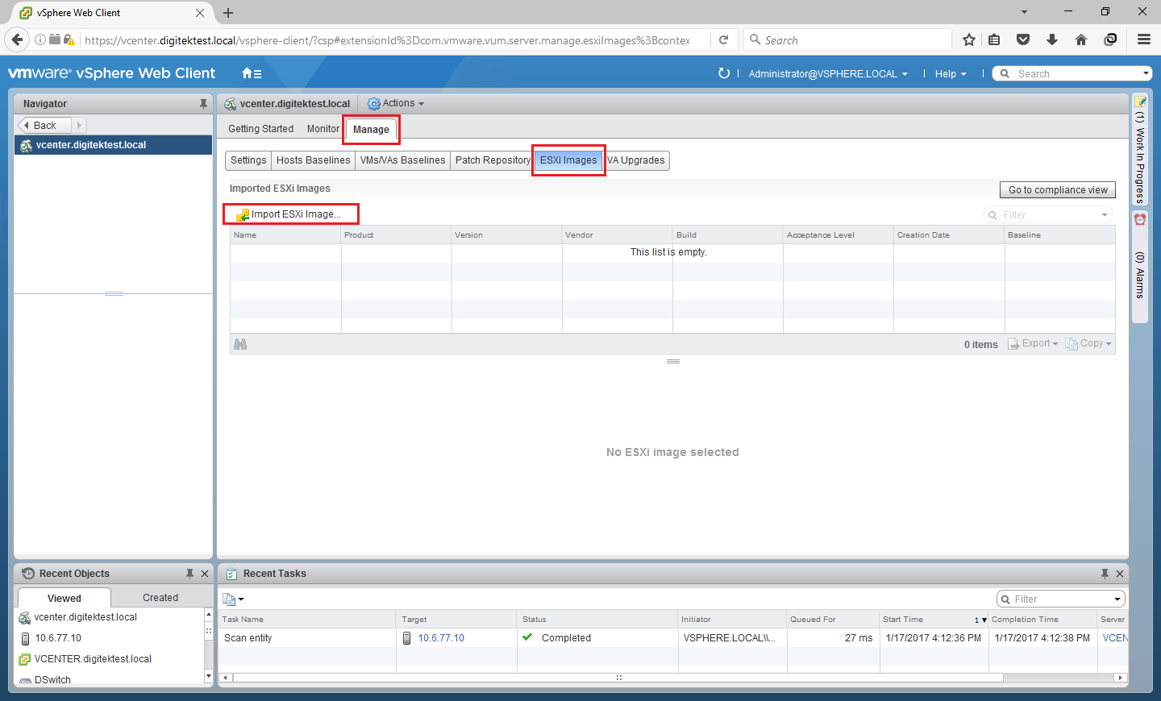Open the Work In Progress side panel
The image size is (1161, 701).
[x=1140, y=151]
